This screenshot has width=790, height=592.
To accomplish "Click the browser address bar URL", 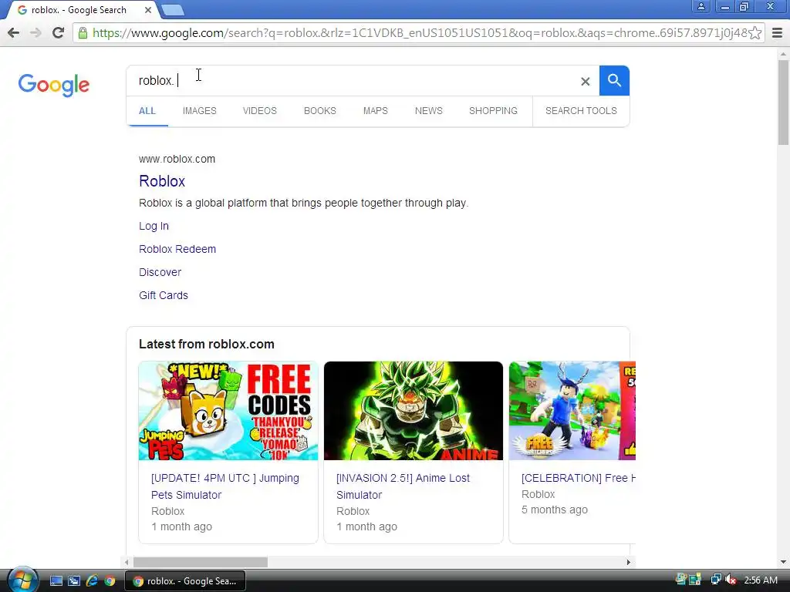I will coord(419,33).
